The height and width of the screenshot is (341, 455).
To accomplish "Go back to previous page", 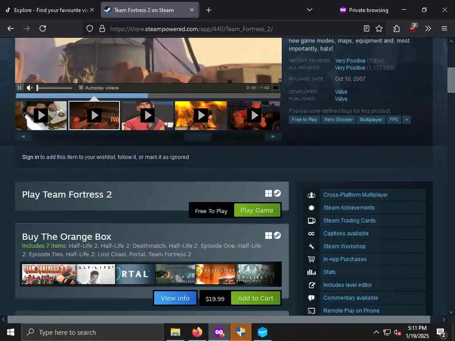I will [x=11, y=28].
